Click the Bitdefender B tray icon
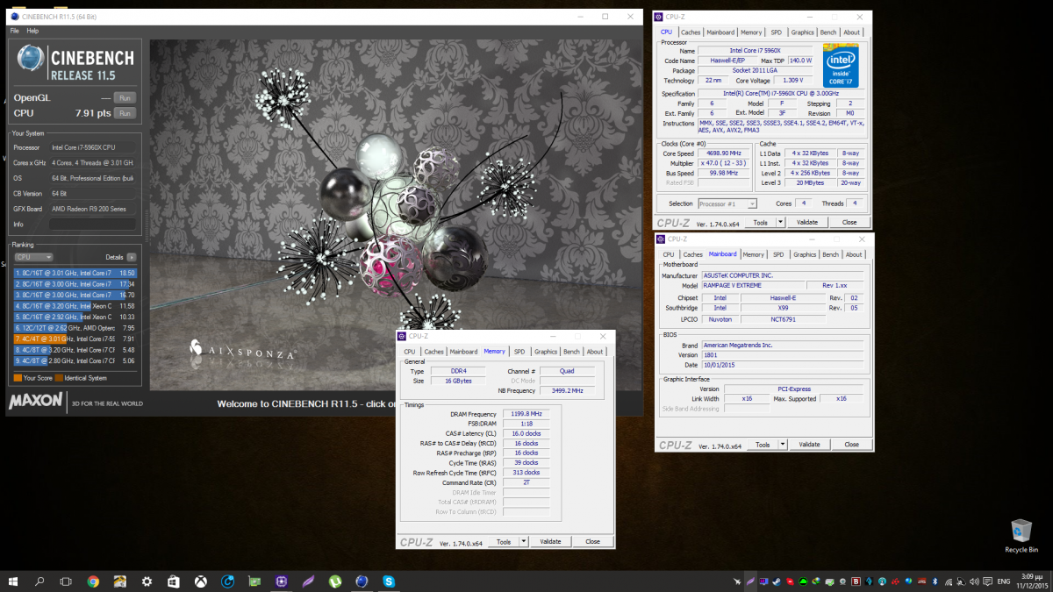This screenshot has height=592, width=1053. point(856,581)
